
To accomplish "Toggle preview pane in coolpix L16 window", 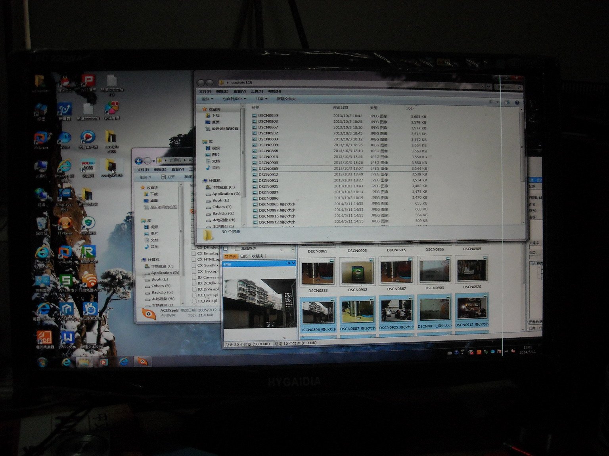I will [x=507, y=102].
